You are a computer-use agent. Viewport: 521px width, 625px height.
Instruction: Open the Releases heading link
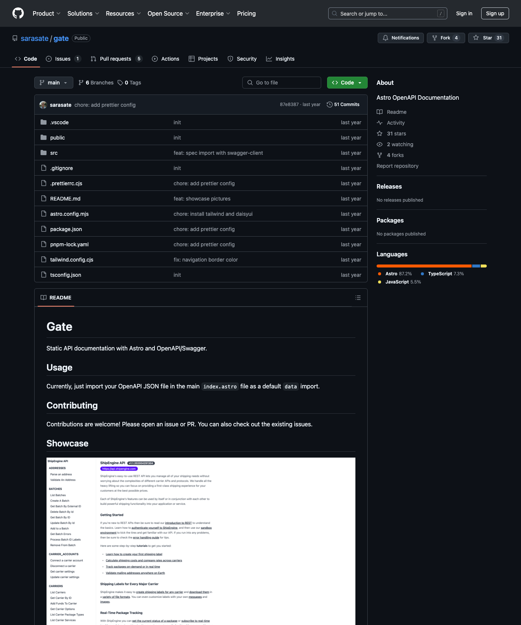(x=389, y=186)
